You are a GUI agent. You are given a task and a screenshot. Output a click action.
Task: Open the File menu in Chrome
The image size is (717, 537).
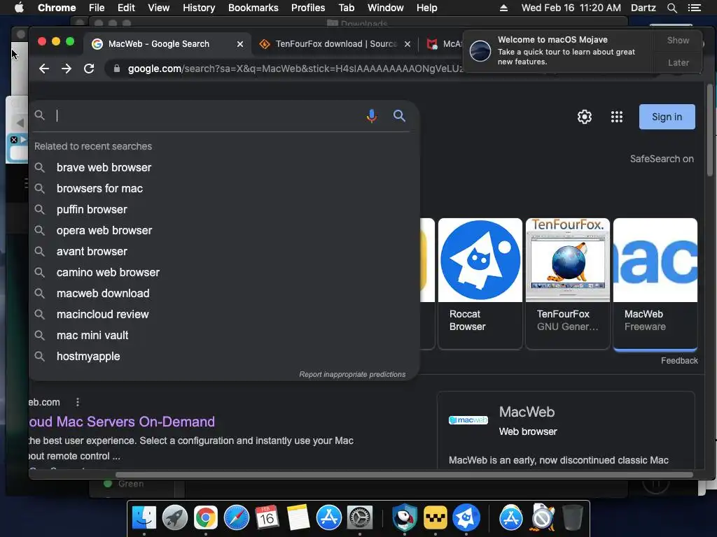click(x=97, y=8)
